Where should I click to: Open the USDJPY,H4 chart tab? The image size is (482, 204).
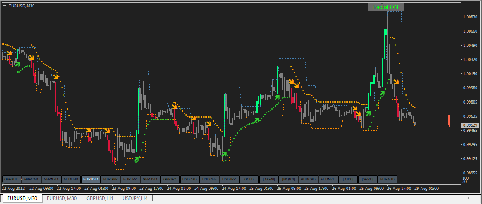[x=135, y=198]
